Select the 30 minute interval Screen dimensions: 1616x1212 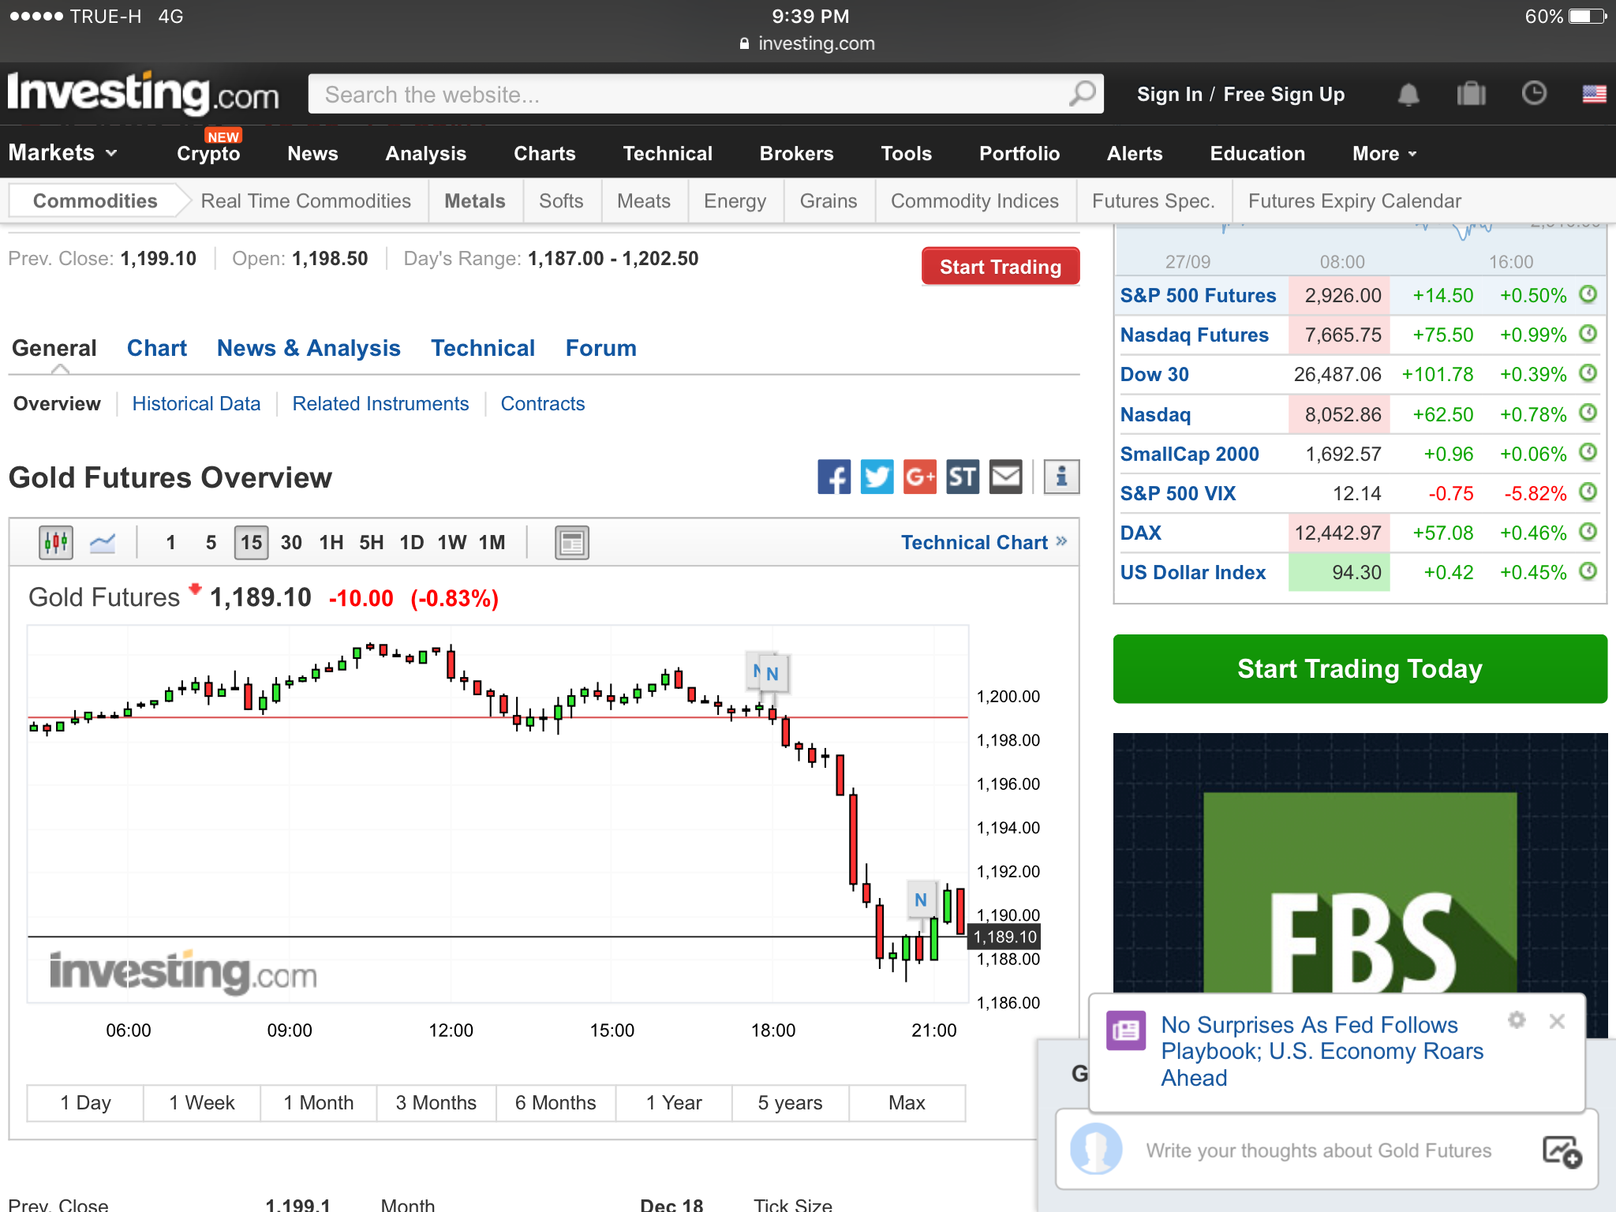tap(291, 543)
